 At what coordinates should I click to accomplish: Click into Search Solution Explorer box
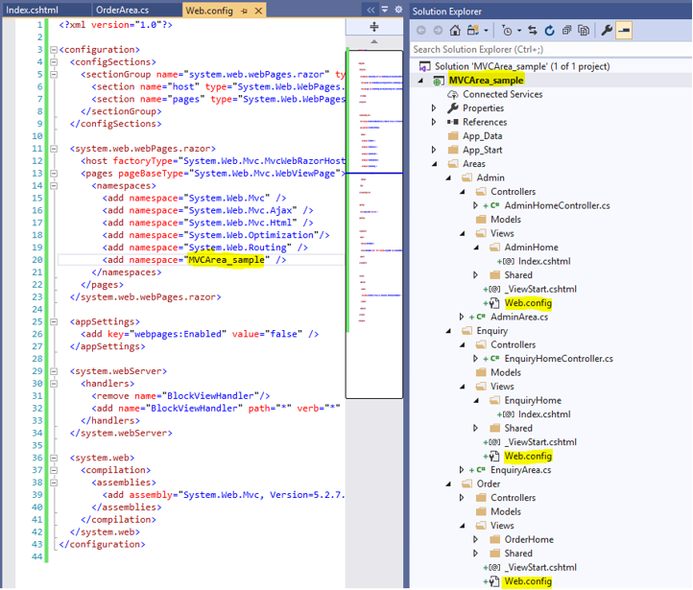point(551,50)
